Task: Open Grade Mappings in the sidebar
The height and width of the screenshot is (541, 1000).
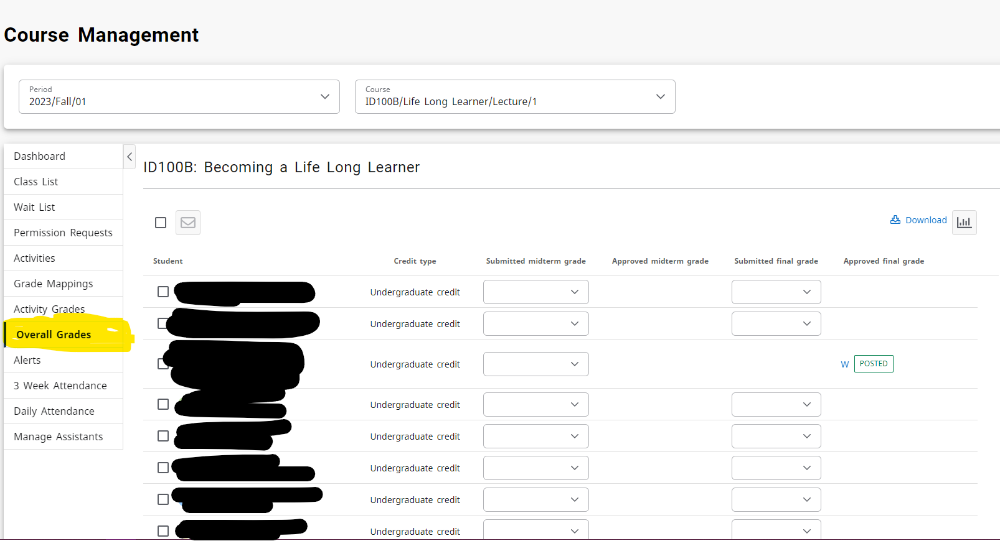Action: (x=64, y=284)
